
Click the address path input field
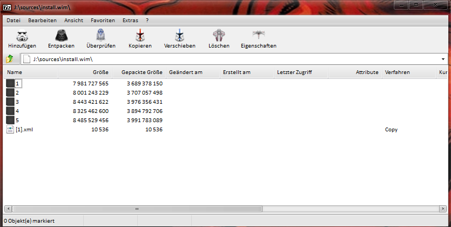(234, 59)
